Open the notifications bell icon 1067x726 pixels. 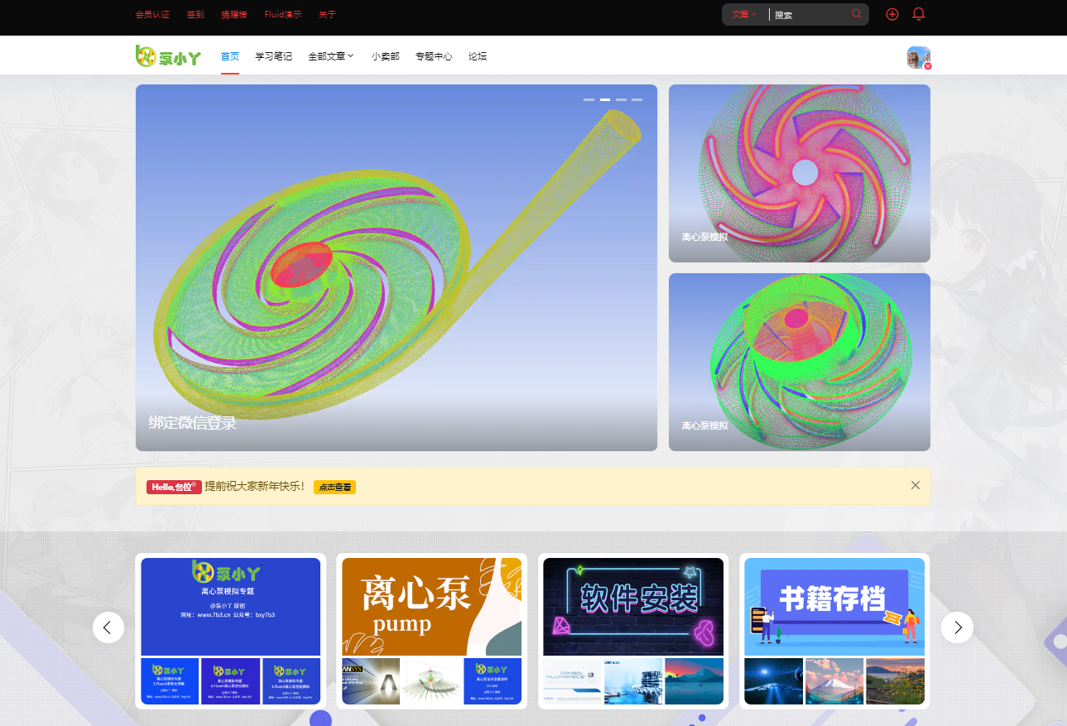[x=918, y=14]
